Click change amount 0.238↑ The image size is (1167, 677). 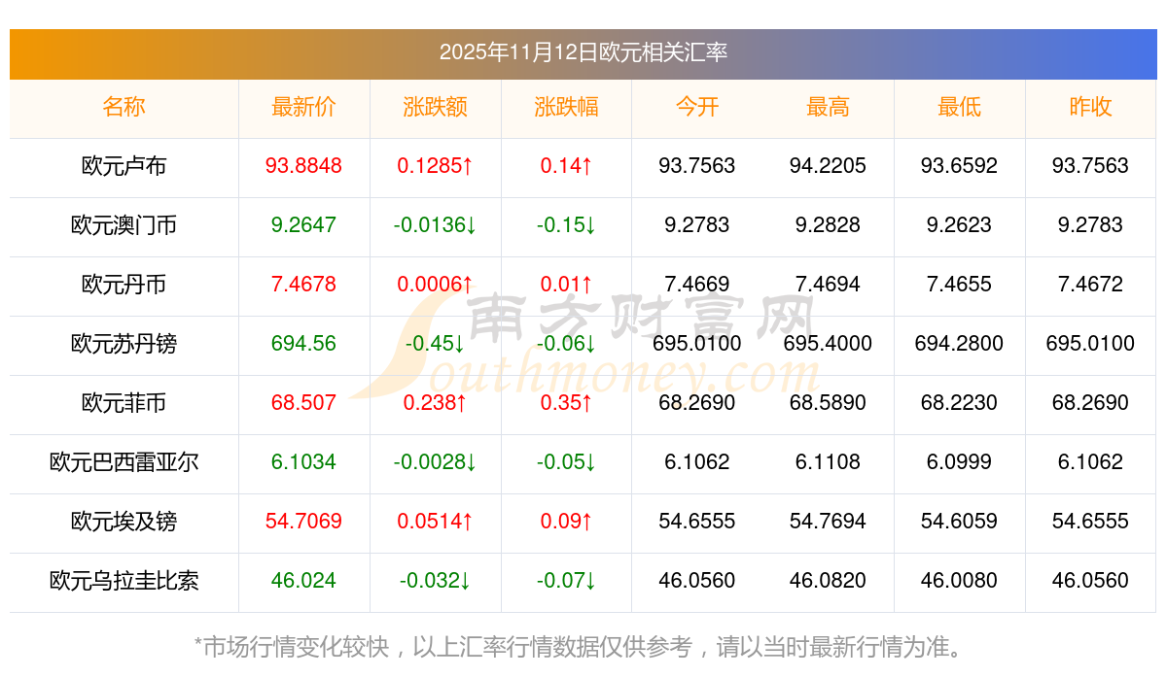[435, 403]
